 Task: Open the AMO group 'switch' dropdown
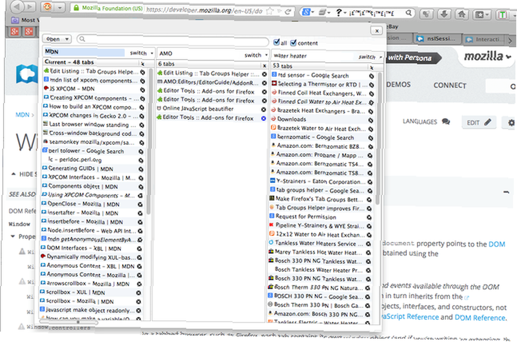(256, 55)
